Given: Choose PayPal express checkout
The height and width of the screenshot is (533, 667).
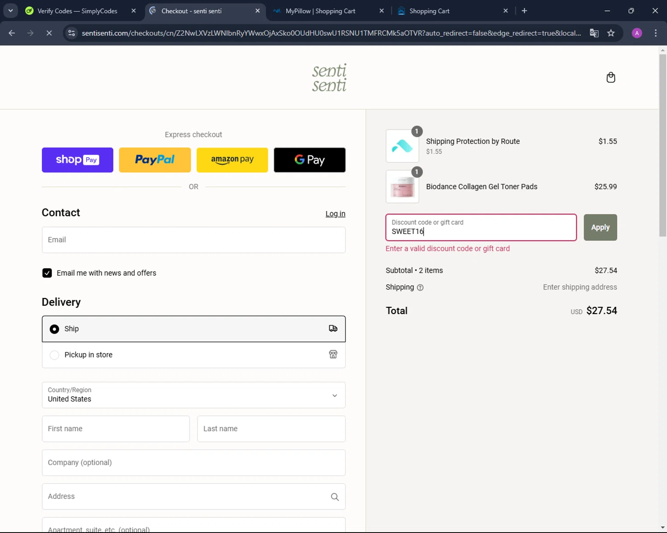Looking at the screenshot, I should click(x=155, y=160).
